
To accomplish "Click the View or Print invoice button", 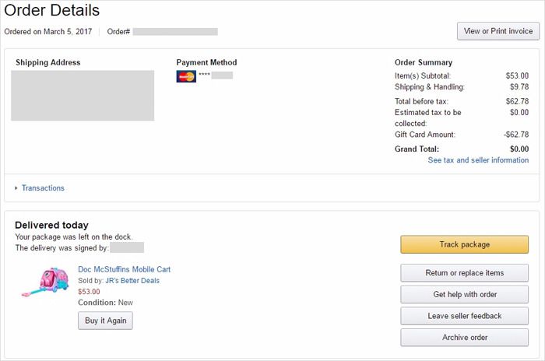I will click(498, 31).
